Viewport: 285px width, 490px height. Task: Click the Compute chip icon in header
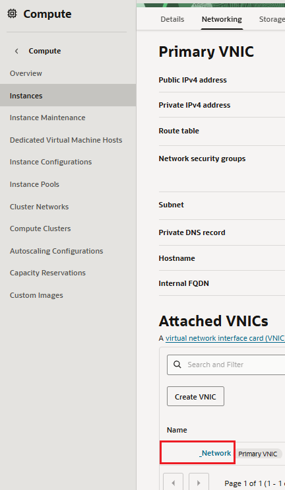[12, 14]
